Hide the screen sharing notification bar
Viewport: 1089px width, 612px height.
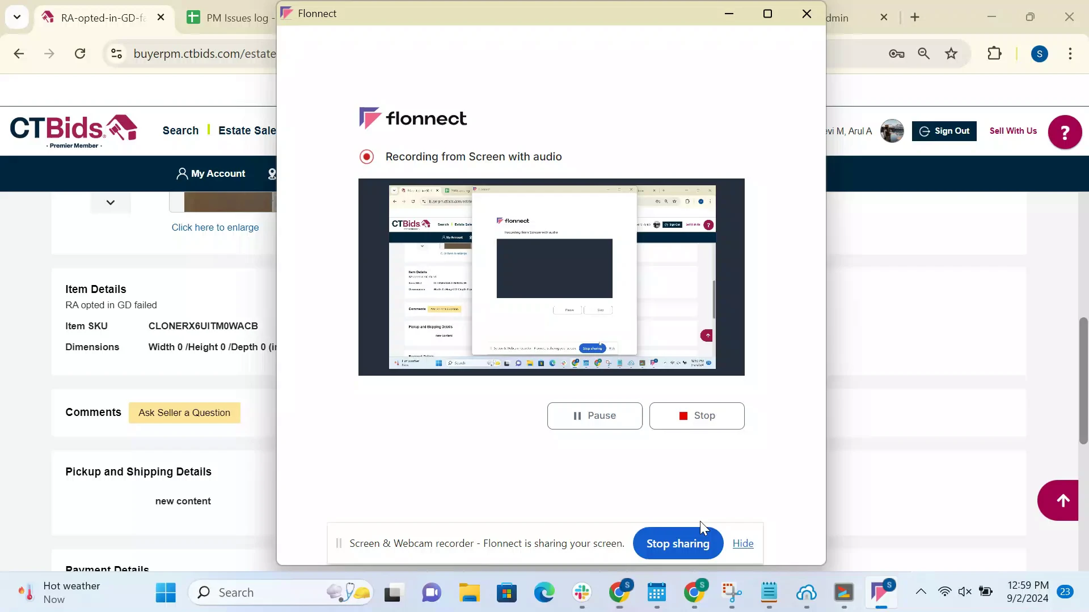tap(743, 543)
